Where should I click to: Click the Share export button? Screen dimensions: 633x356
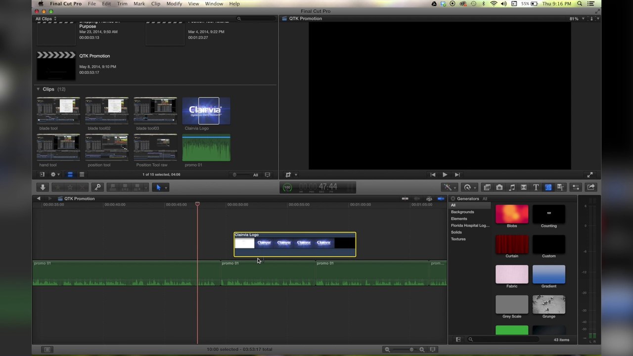[x=591, y=187]
